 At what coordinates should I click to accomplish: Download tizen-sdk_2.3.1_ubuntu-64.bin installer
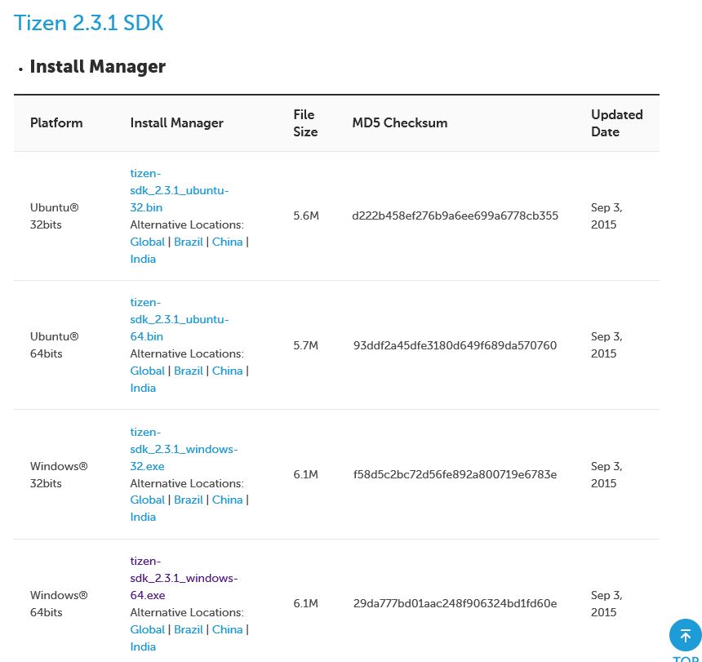click(x=179, y=319)
